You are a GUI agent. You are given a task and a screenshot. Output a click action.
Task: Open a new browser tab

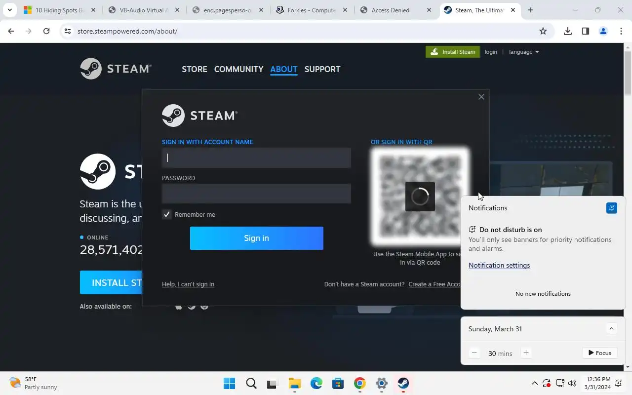coord(531,10)
